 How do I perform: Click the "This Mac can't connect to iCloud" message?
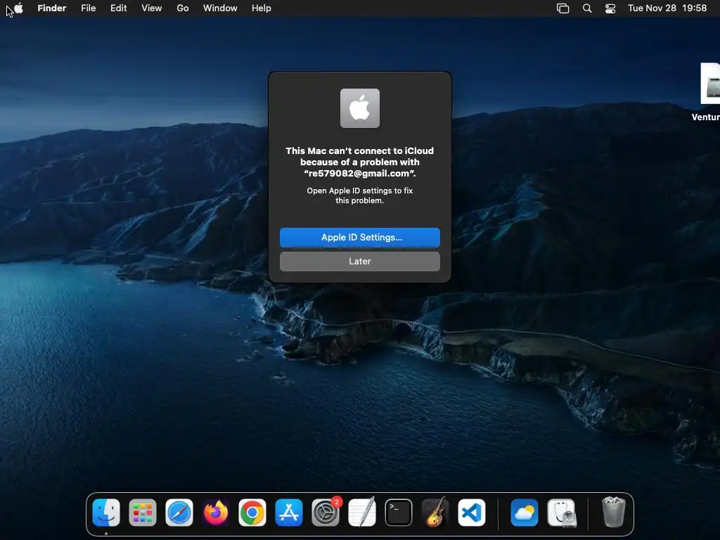pyautogui.click(x=359, y=162)
